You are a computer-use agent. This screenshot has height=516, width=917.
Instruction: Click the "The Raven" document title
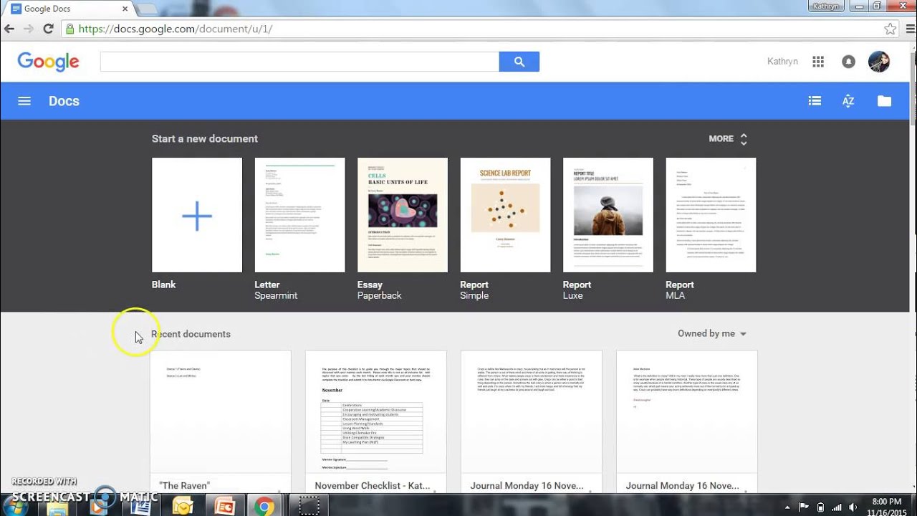point(184,485)
